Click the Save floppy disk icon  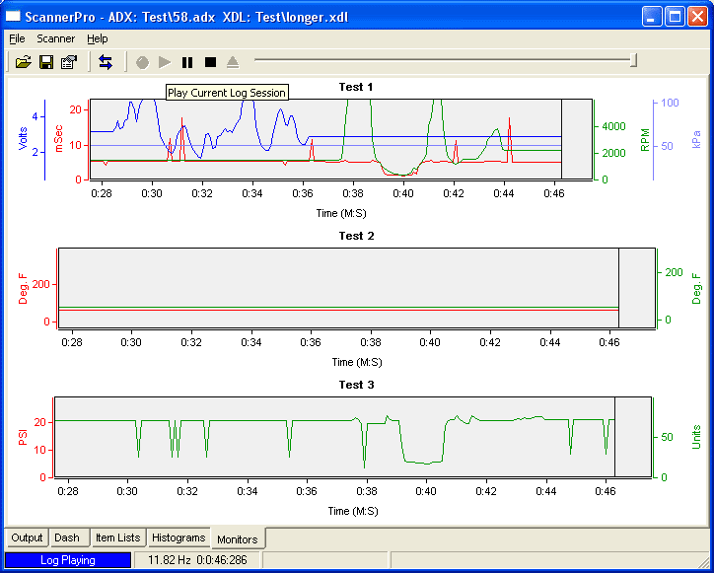[45, 62]
